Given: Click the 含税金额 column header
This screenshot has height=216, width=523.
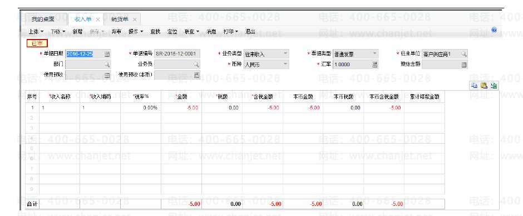Looking at the screenshot, I should point(263,96).
